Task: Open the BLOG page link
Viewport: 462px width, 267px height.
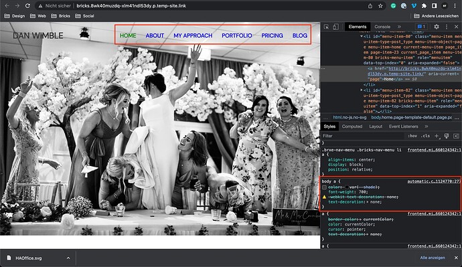Action: pyautogui.click(x=300, y=35)
